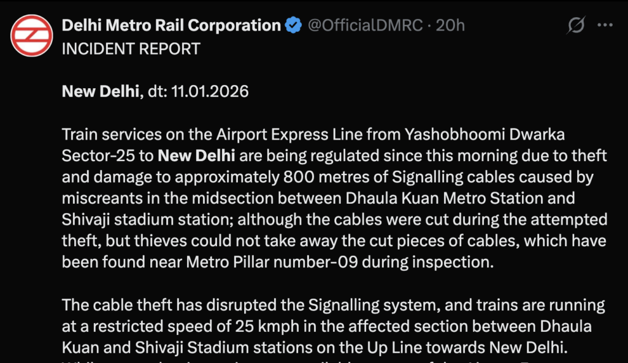Click the Delhi Metro Rail Corporation name
628x363 pixels.
(171, 26)
